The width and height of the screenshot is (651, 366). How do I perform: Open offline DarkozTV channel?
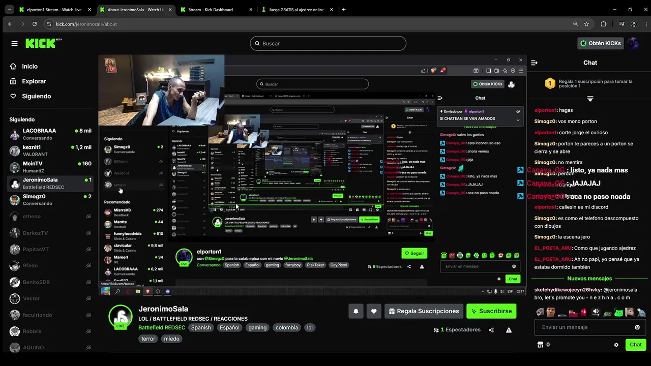click(x=50, y=233)
